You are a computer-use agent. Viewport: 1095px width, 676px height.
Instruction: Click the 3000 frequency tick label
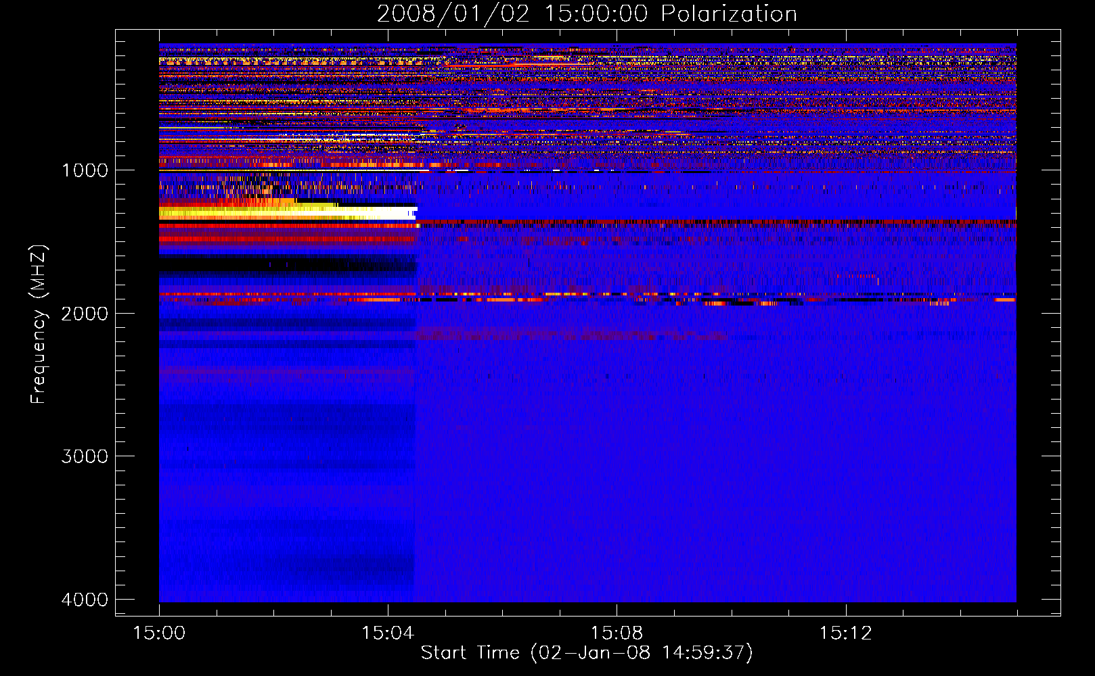pyautogui.click(x=85, y=456)
